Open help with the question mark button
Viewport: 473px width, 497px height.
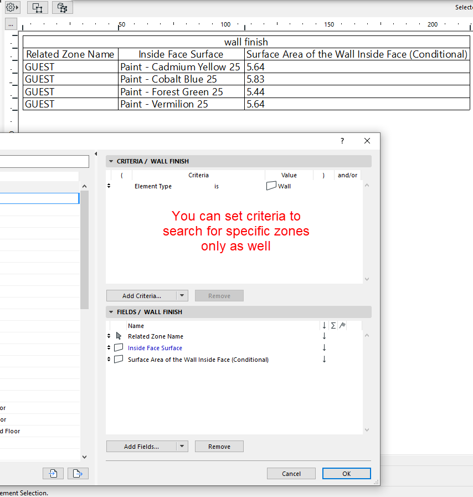tap(342, 141)
